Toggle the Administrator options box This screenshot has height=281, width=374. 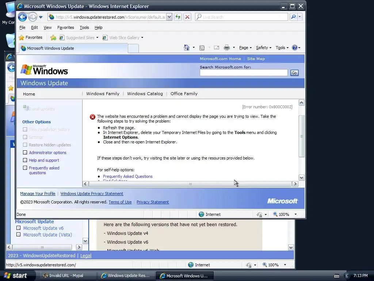(x=25, y=152)
